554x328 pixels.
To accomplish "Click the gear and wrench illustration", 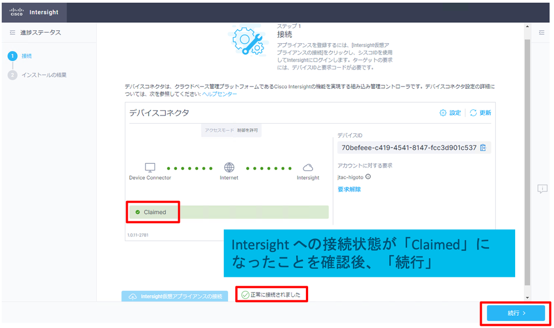I will [x=248, y=40].
